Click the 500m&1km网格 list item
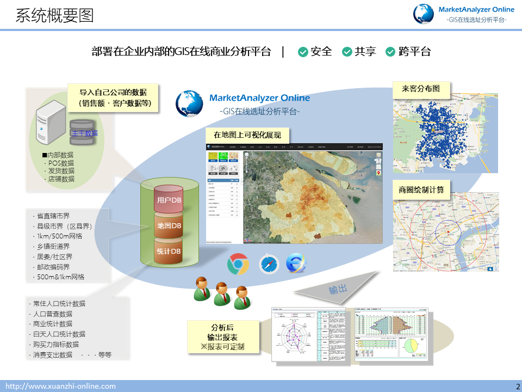Image resolution: width=522 pixels, height=392 pixels. [x=59, y=277]
